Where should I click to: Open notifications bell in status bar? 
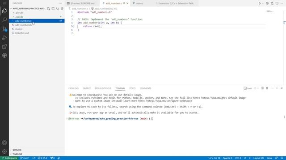pos(282,158)
